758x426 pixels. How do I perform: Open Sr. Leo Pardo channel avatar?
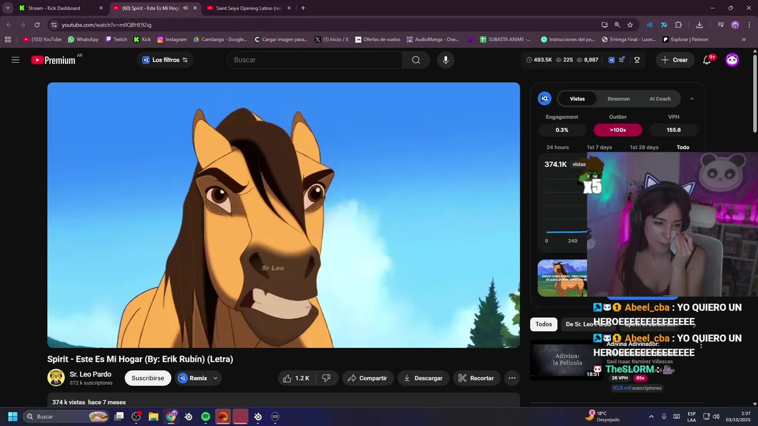[x=56, y=377]
